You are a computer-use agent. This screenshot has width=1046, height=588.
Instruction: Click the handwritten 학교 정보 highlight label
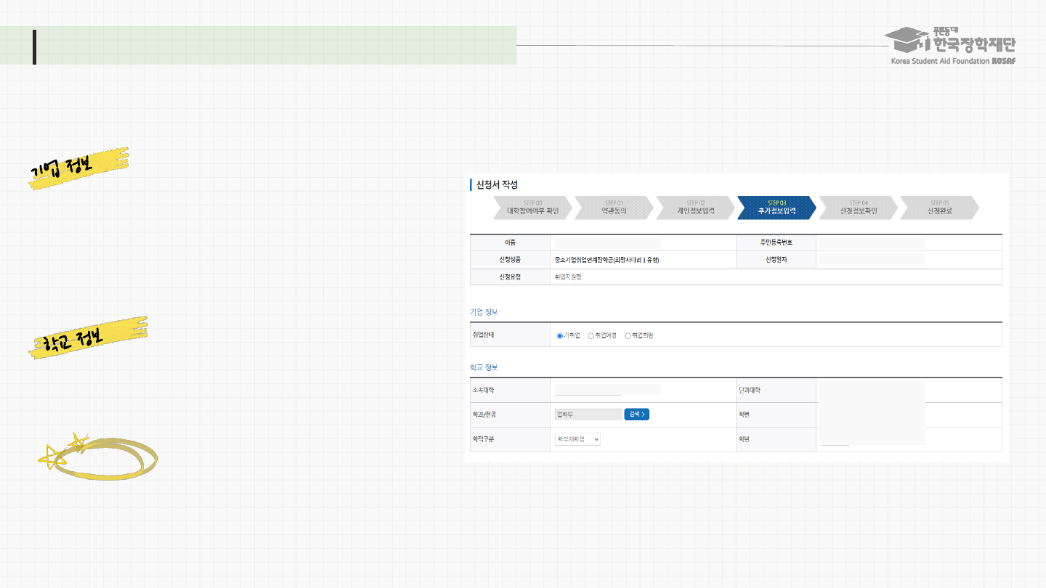[87, 338]
